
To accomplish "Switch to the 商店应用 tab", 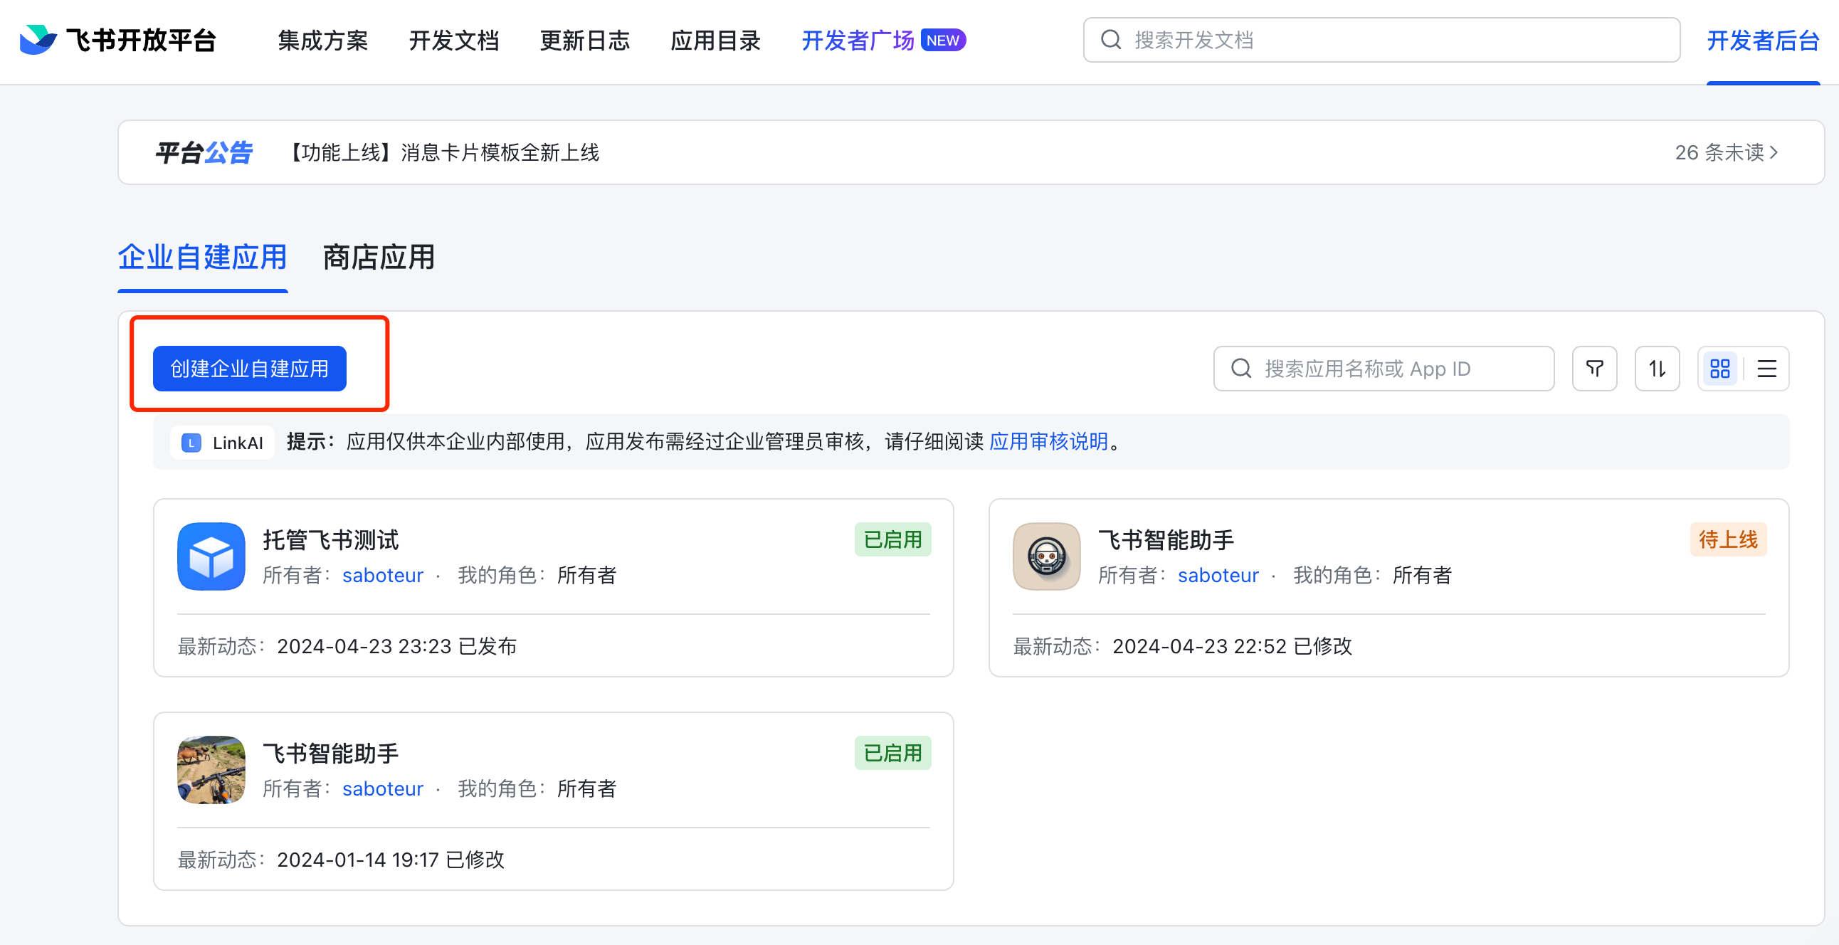I will point(379,257).
